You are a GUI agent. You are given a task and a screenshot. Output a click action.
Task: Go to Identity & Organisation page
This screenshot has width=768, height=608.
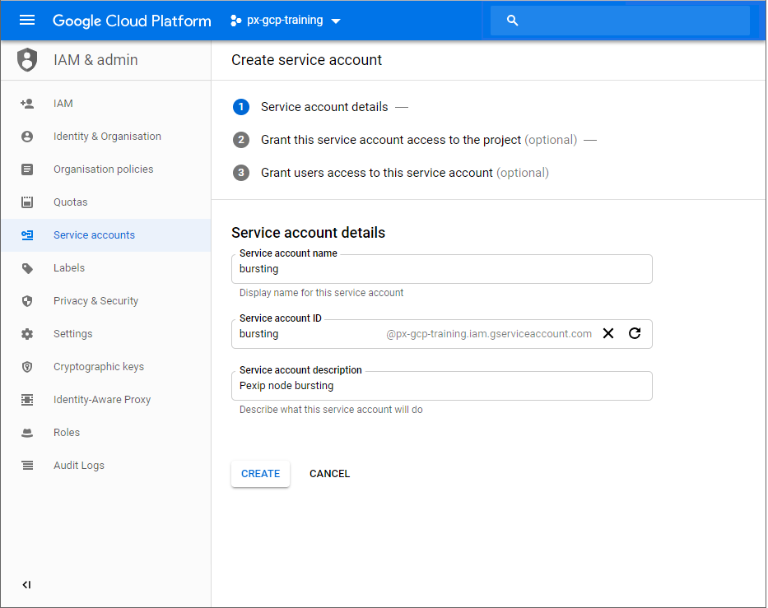click(x=107, y=137)
